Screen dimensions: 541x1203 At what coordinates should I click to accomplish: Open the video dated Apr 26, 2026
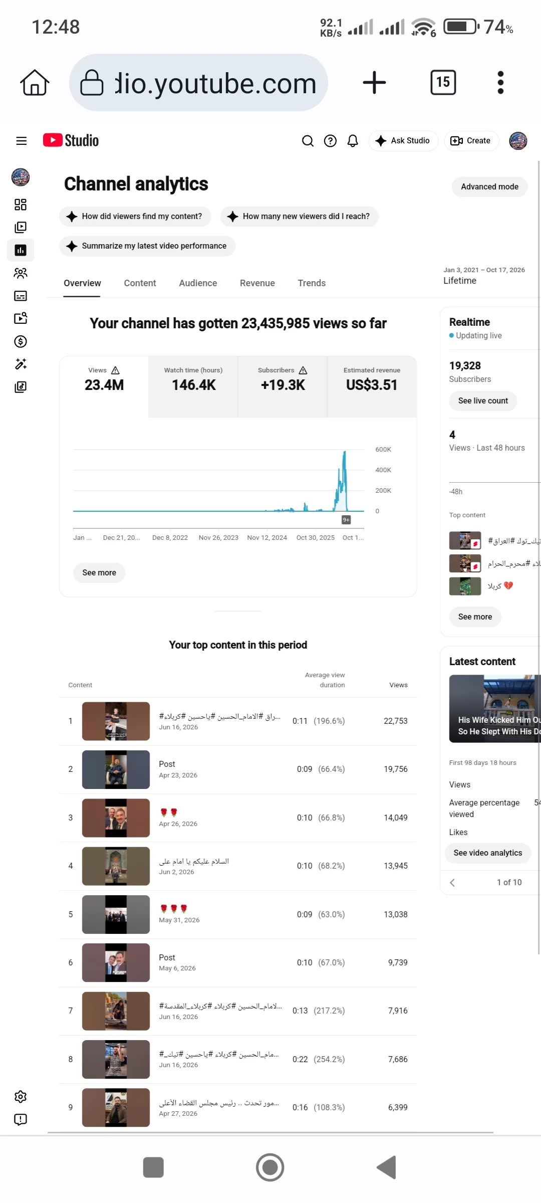(x=238, y=818)
